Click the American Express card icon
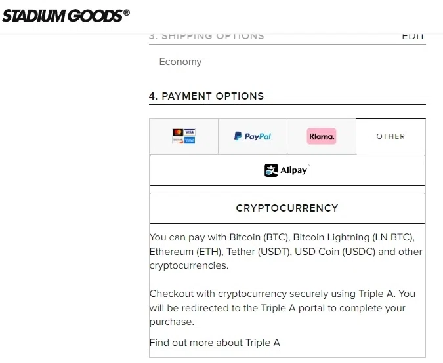This screenshot has height=363, width=443. click(x=190, y=140)
